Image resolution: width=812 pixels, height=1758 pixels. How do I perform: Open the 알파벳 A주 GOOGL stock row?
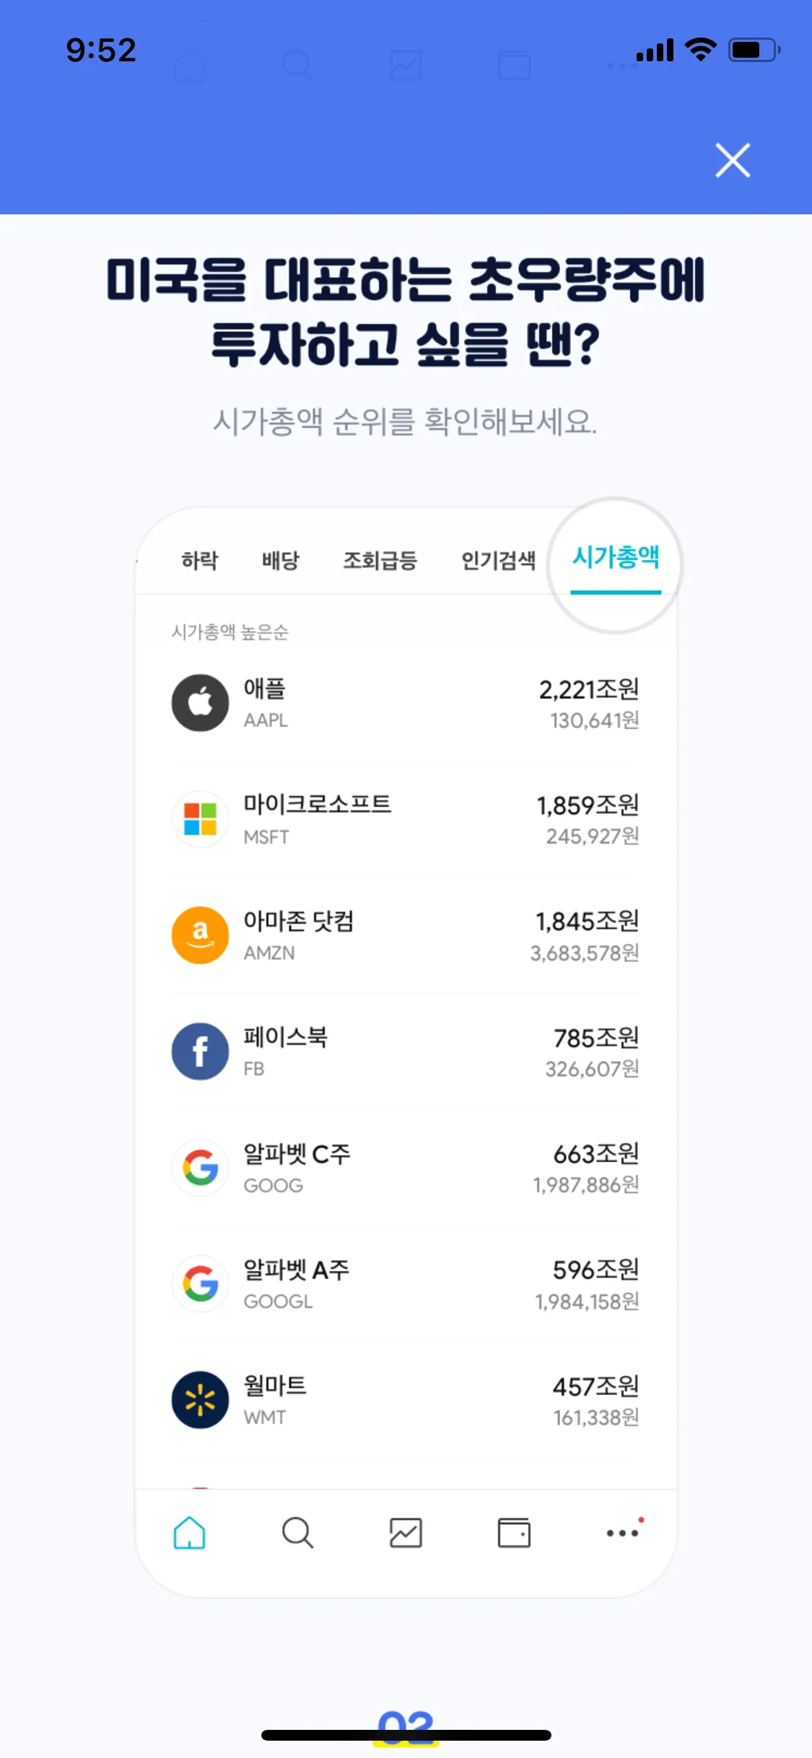pyautogui.click(x=404, y=1284)
